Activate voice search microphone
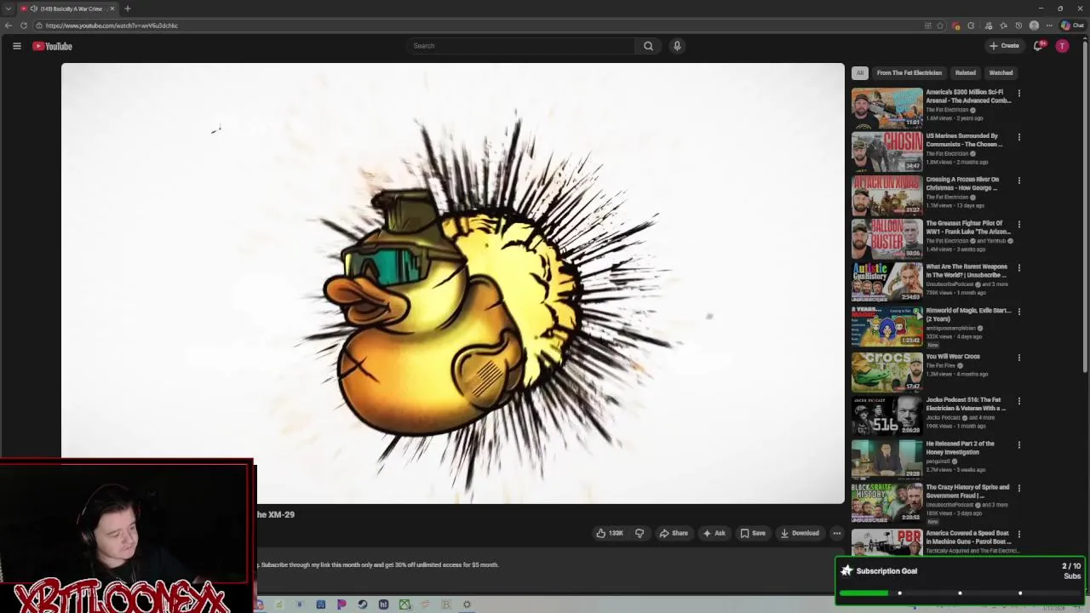The image size is (1090, 613). pos(677,46)
